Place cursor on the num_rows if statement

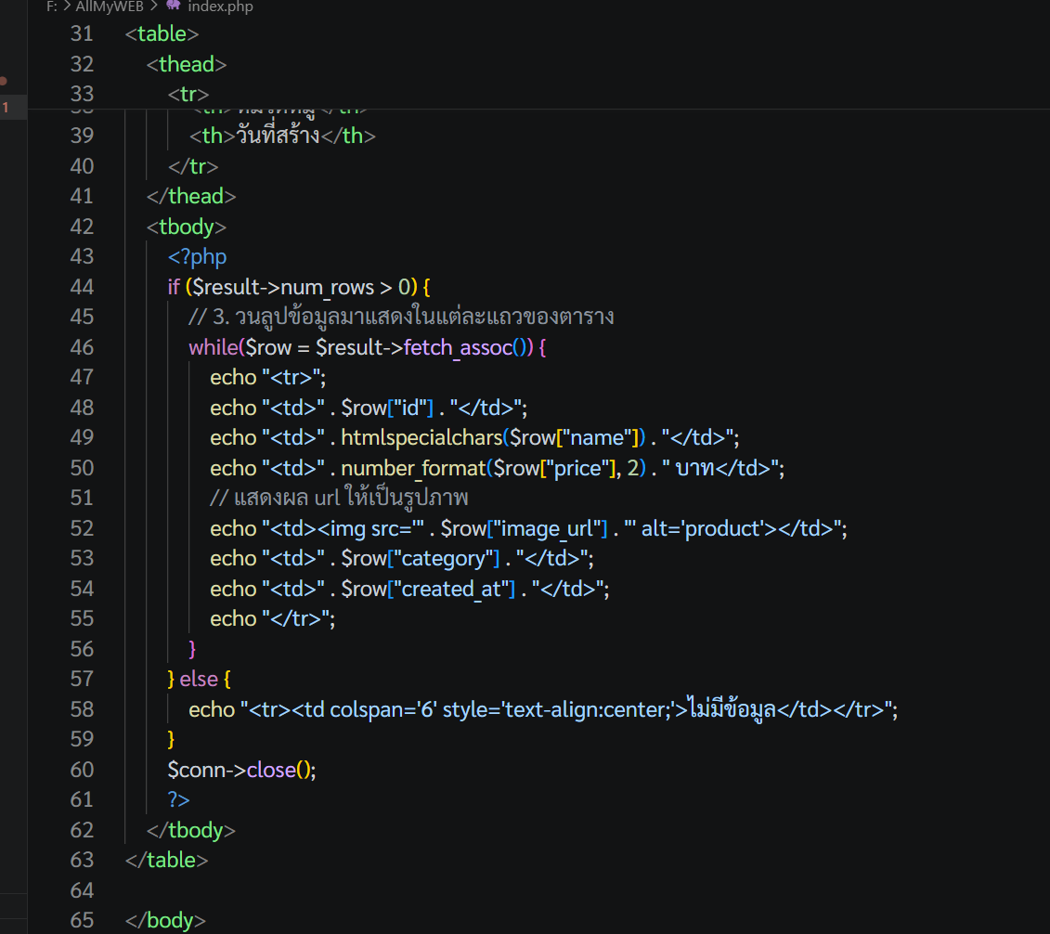click(x=299, y=287)
